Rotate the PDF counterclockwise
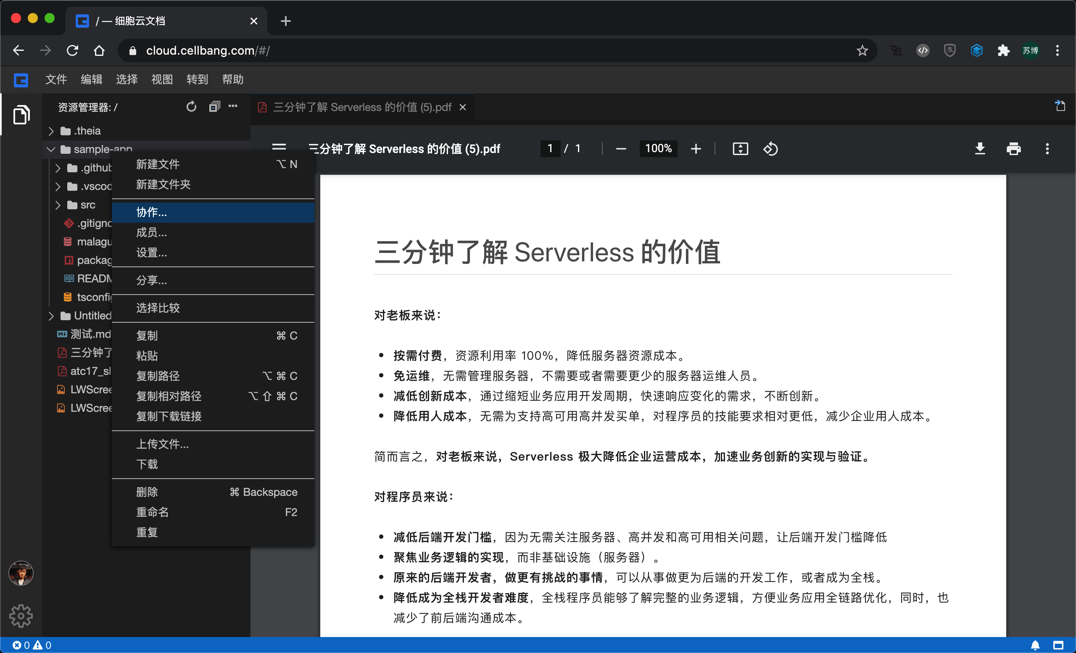This screenshot has width=1076, height=653. point(770,149)
